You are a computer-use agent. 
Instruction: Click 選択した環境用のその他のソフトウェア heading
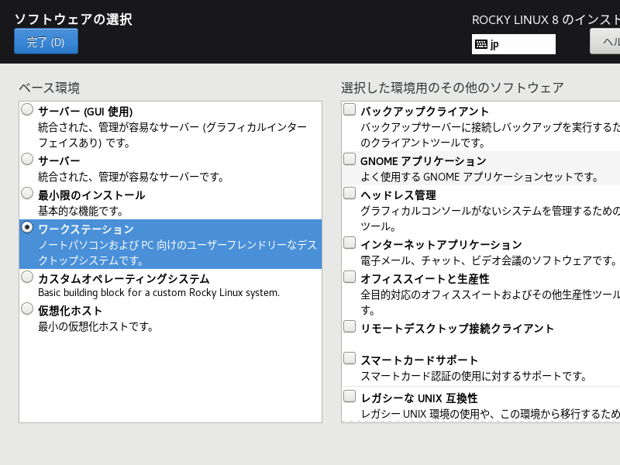(453, 88)
